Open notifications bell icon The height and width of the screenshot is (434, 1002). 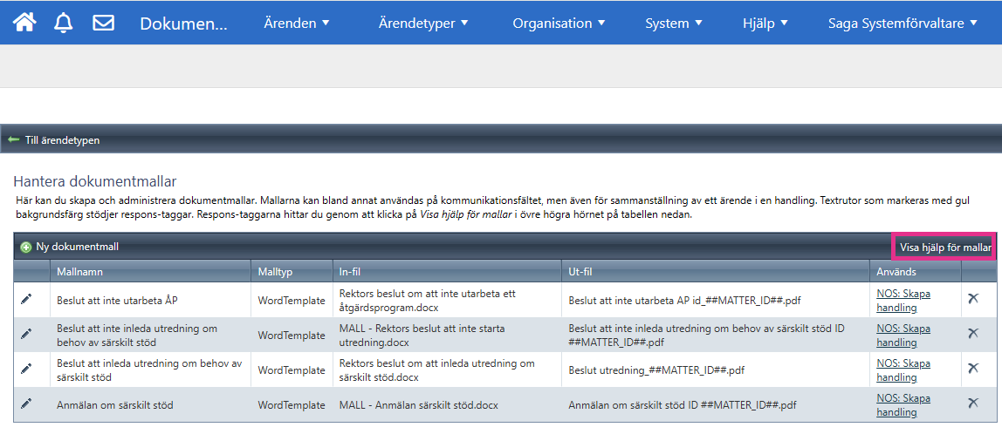pyautogui.click(x=64, y=23)
